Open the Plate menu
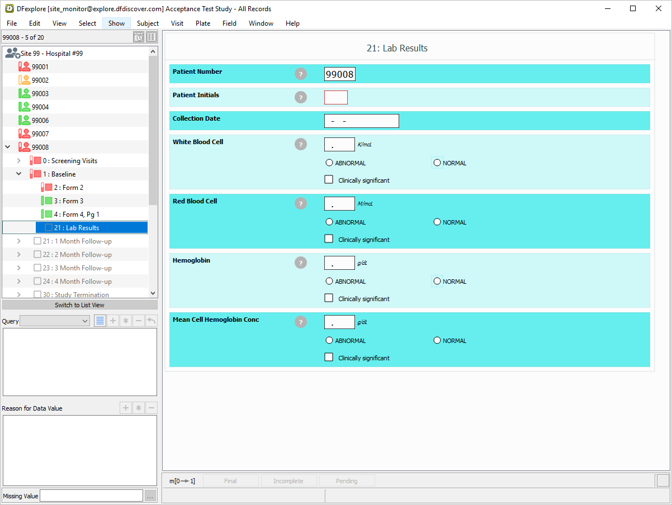Image resolution: width=672 pixels, height=505 pixels. [203, 23]
